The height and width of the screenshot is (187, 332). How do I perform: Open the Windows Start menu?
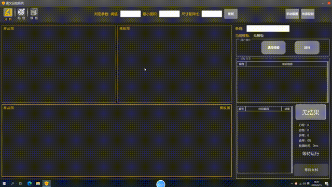pos(4,183)
